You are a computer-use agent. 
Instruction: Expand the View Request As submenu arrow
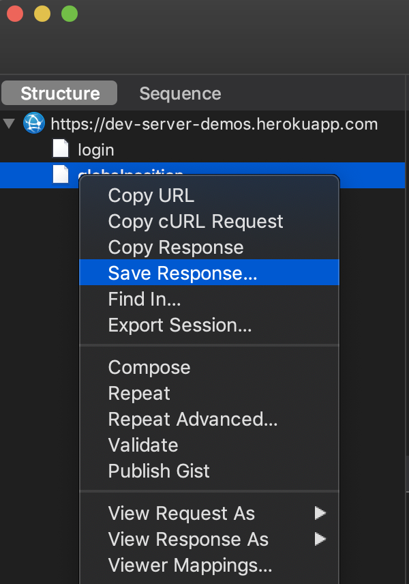(x=320, y=513)
